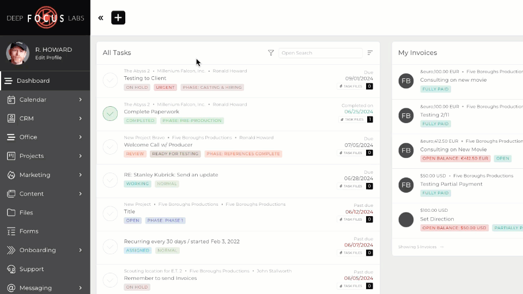Click the Open Search input field
Viewport: 523px width, 294px height.
[x=320, y=53]
